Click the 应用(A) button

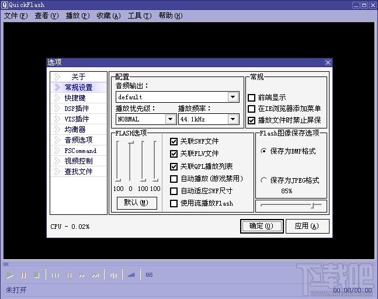[x=307, y=226]
